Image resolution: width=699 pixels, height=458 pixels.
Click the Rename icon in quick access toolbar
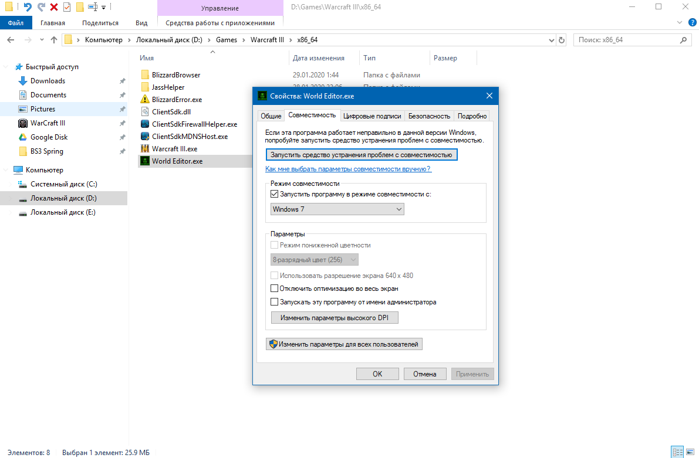pos(93,7)
